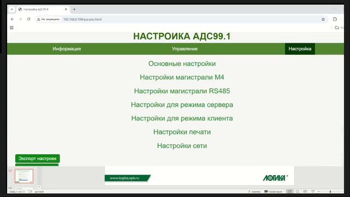The height and width of the screenshot is (197, 350).
Task: Click PowerPoint zoom out minus button
Action: pyautogui.click(x=319, y=192)
